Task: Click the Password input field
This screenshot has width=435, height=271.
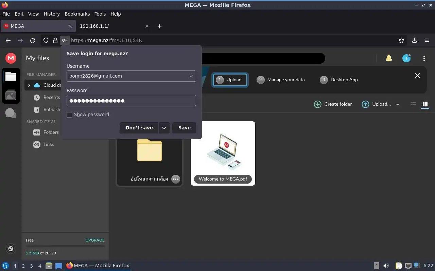Action: [131, 101]
